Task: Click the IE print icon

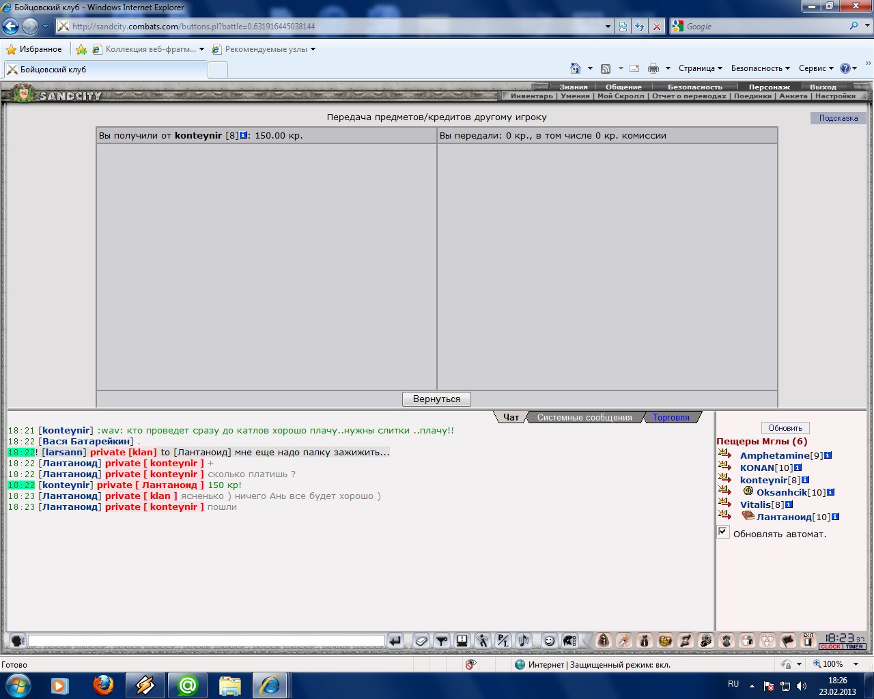Action: (653, 68)
